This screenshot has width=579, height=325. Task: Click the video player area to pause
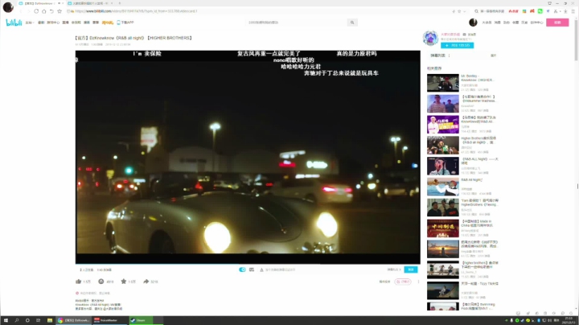(248, 157)
